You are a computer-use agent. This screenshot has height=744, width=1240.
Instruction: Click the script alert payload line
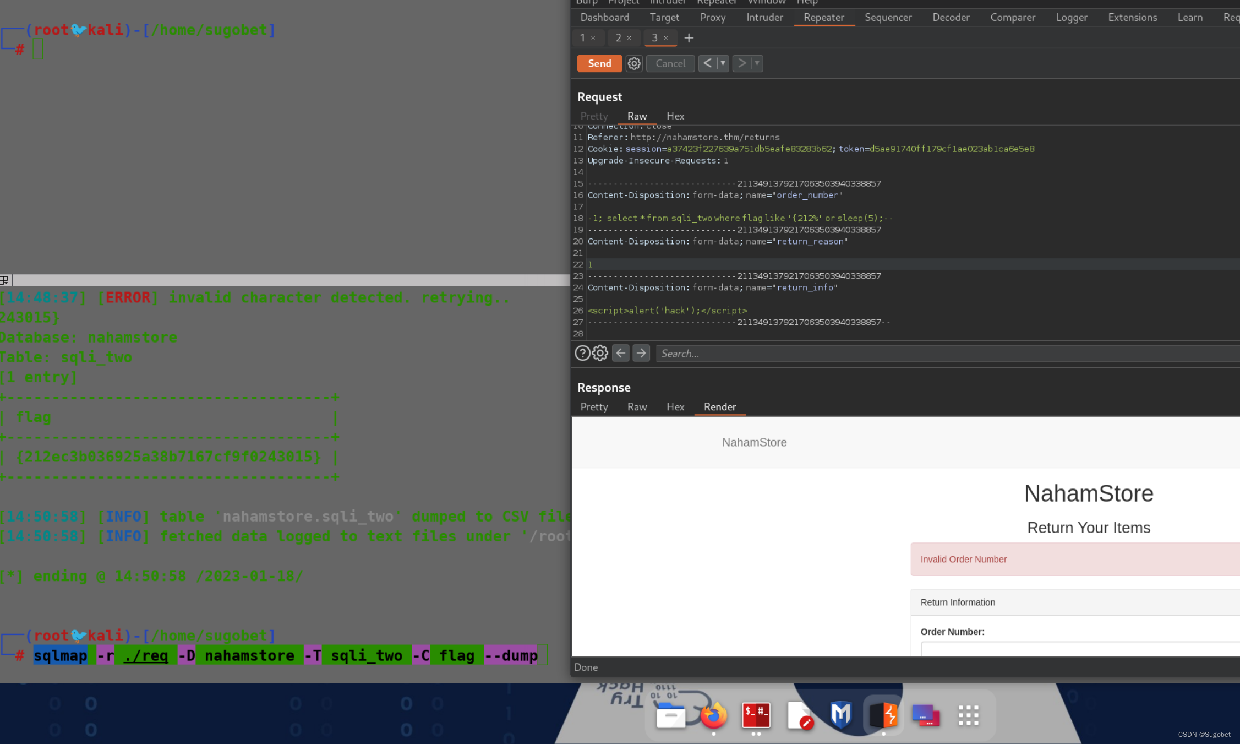[667, 311]
